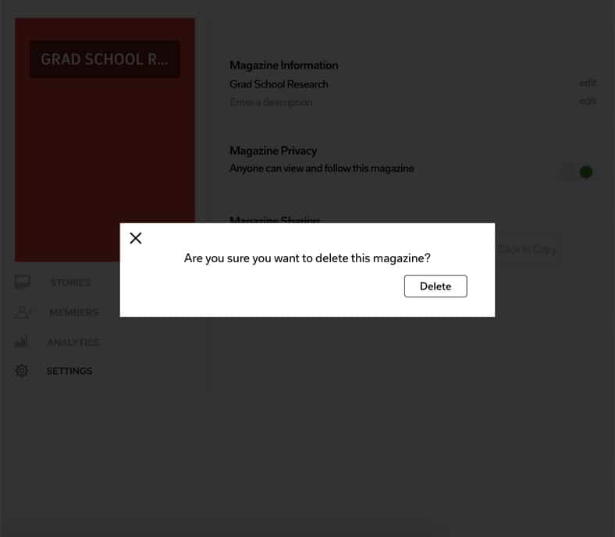Select the 'Grad School Research' title text
This screenshot has width=615, height=537.
(279, 84)
